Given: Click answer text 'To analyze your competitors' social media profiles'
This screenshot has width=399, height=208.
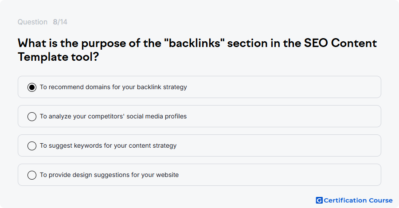Looking at the screenshot, I should pyautogui.click(x=113, y=116).
